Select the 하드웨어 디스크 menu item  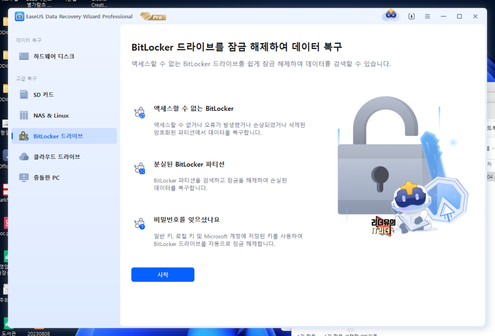click(x=54, y=56)
